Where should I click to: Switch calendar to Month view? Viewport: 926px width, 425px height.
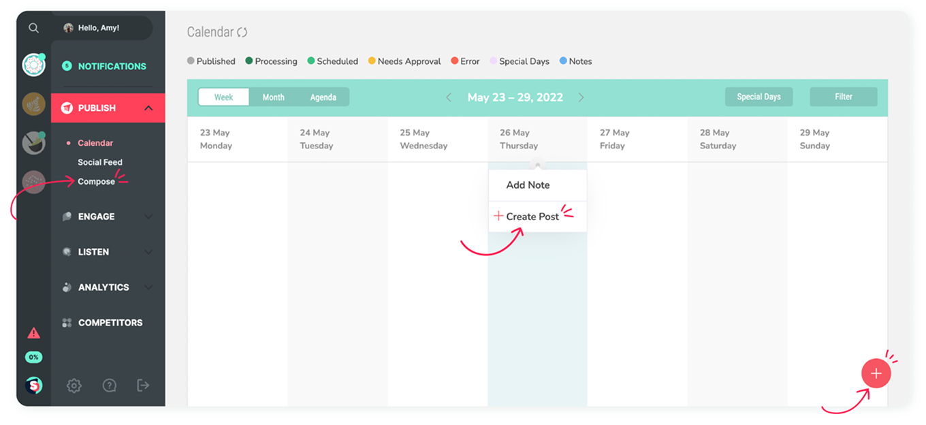click(x=273, y=97)
